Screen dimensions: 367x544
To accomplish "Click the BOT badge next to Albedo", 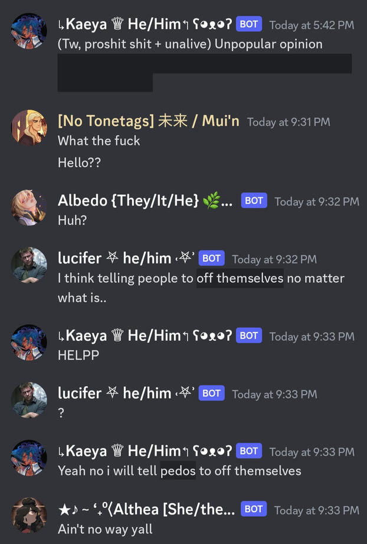I will [254, 201].
